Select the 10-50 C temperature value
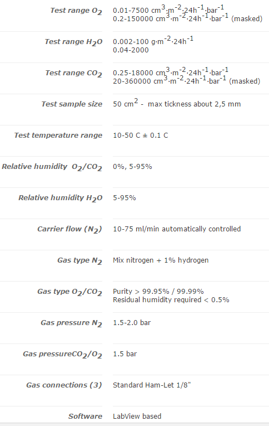 click(140, 135)
